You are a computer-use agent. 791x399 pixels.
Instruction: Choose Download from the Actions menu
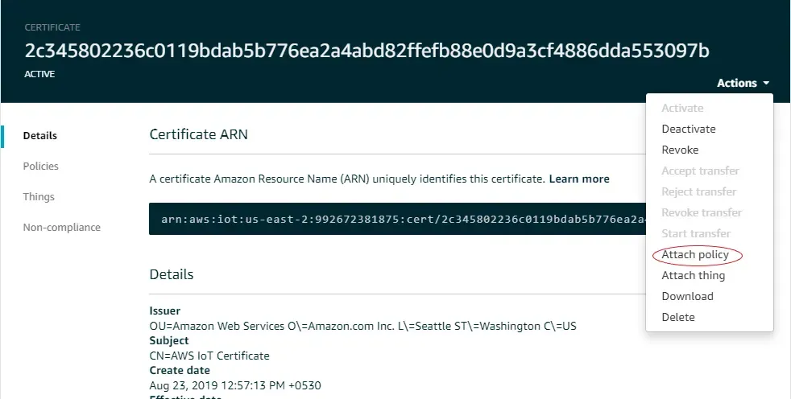[x=687, y=297]
